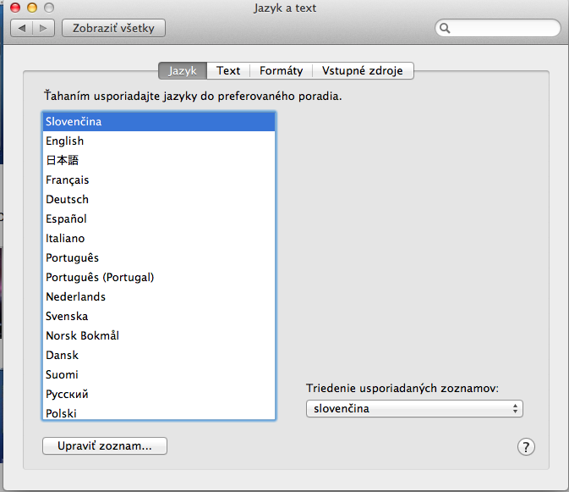This screenshot has width=569, height=492.
Task: Focus the search field in toolbar
Action: (498, 28)
